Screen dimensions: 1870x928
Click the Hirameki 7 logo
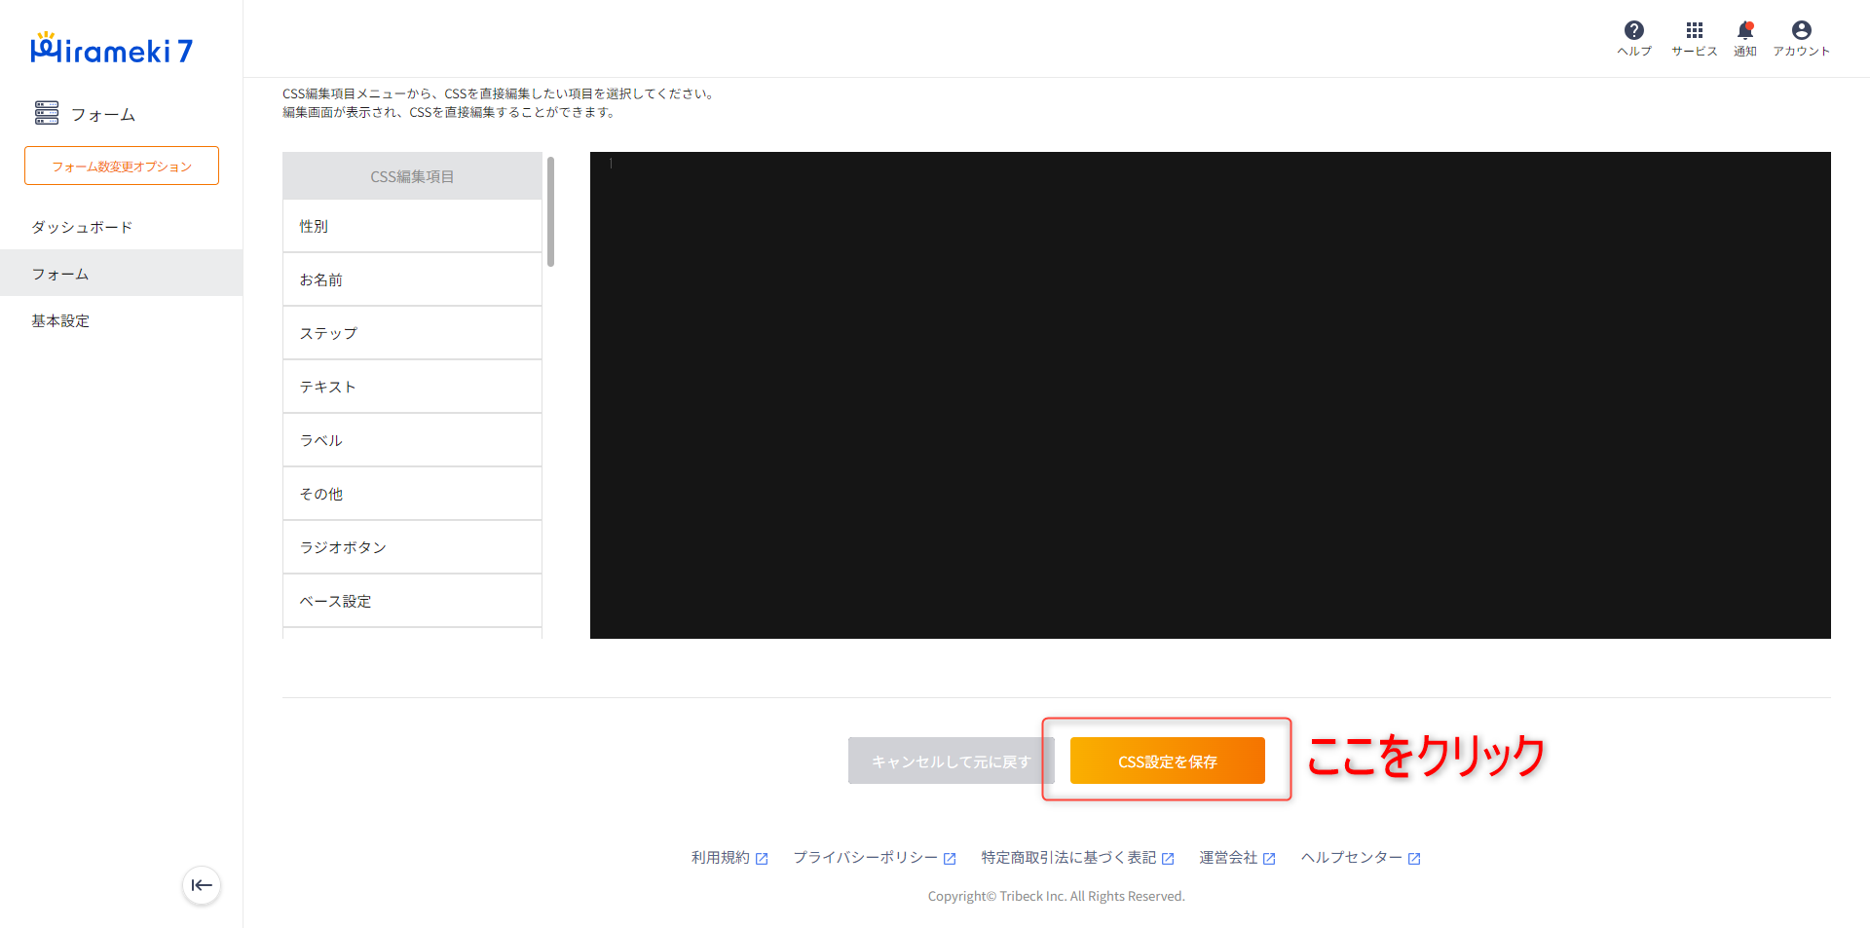(112, 49)
